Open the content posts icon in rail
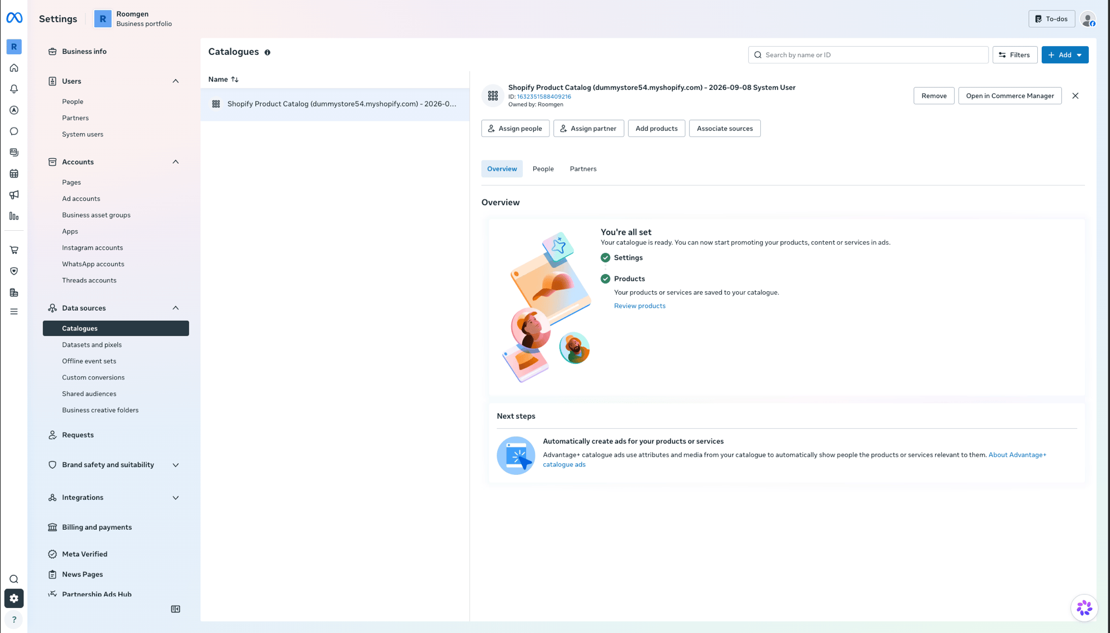Screen dimensions: 1110x633 point(14,153)
